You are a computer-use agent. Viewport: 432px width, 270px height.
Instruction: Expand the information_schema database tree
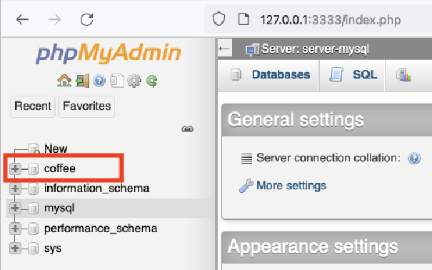(15, 189)
